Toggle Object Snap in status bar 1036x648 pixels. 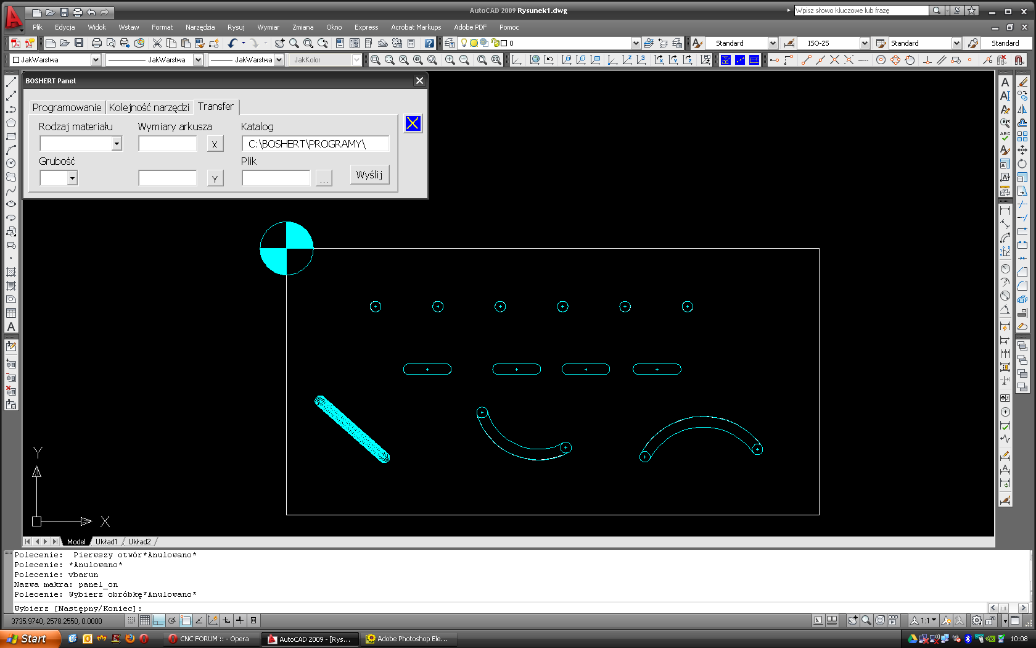pyautogui.click(x=186, y=620)
